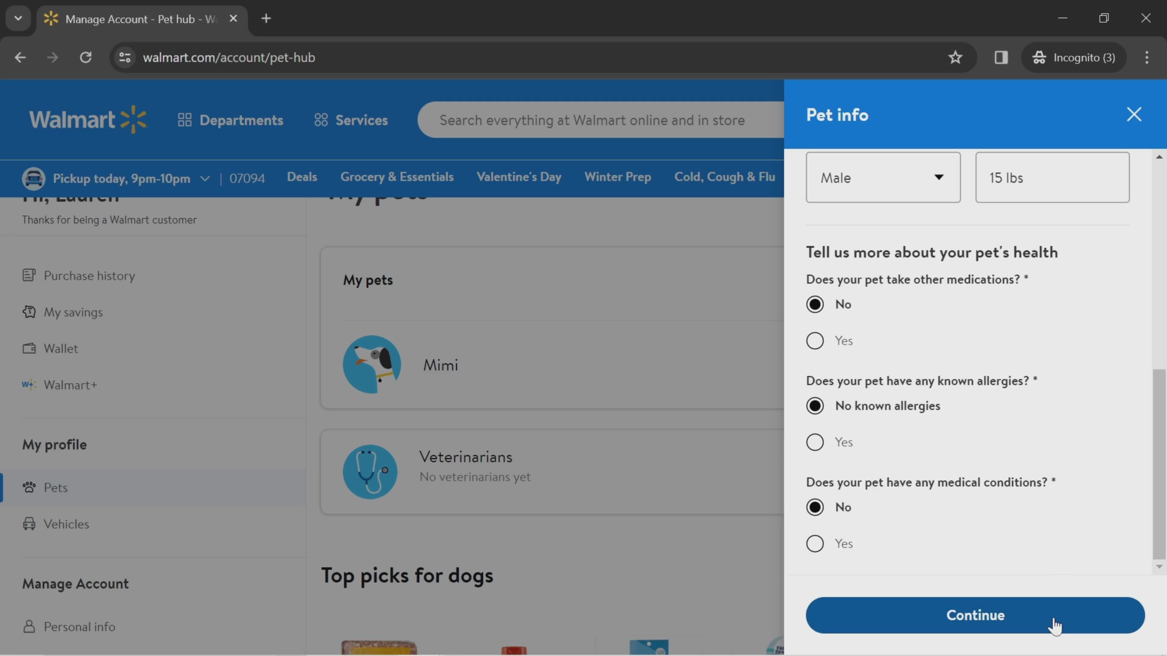Go forward in browser
1167x656 pixels.
coord(53,57)
